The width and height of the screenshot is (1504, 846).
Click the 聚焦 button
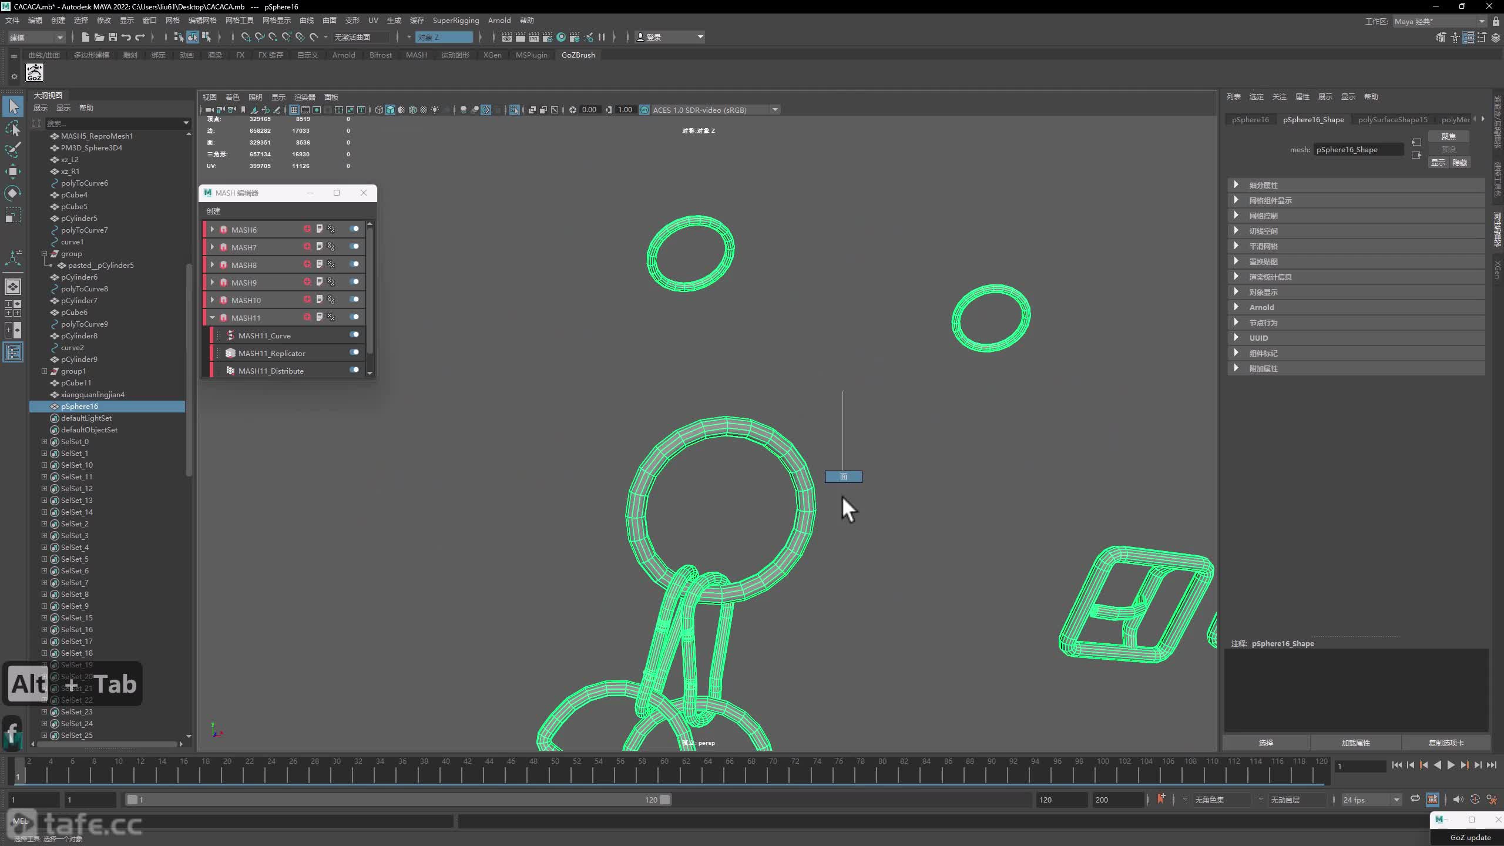click(1448, 136)
